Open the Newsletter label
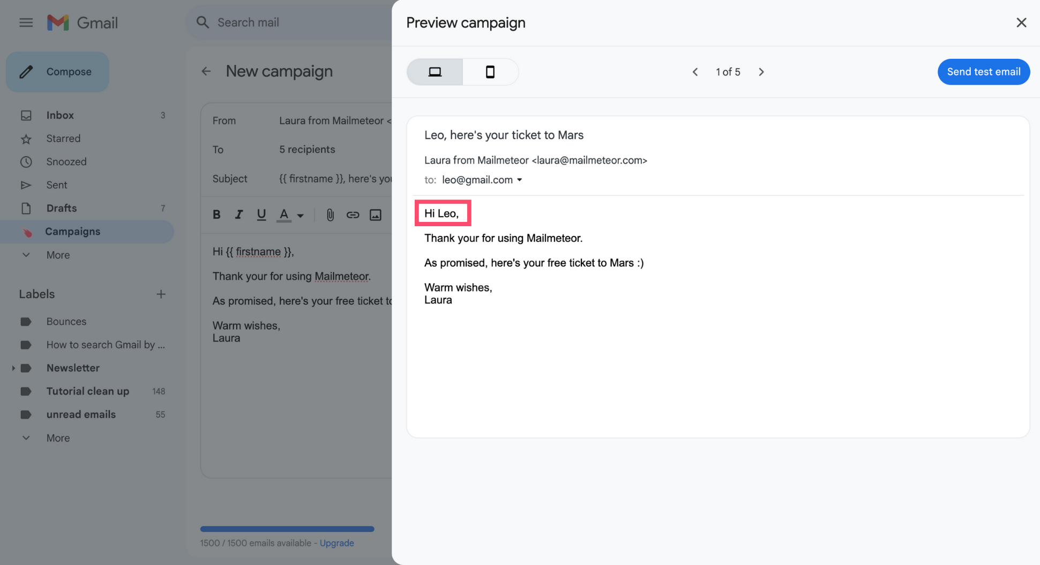The width and height of the screenshot is (1040, 565). (73, 368)
